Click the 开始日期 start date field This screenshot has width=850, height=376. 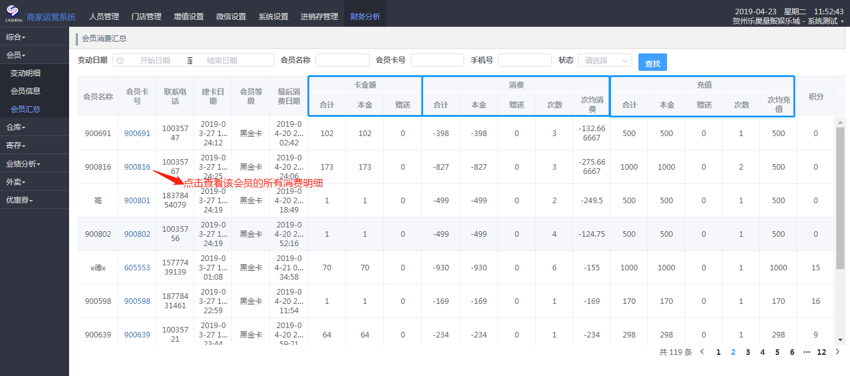[155, 60]
